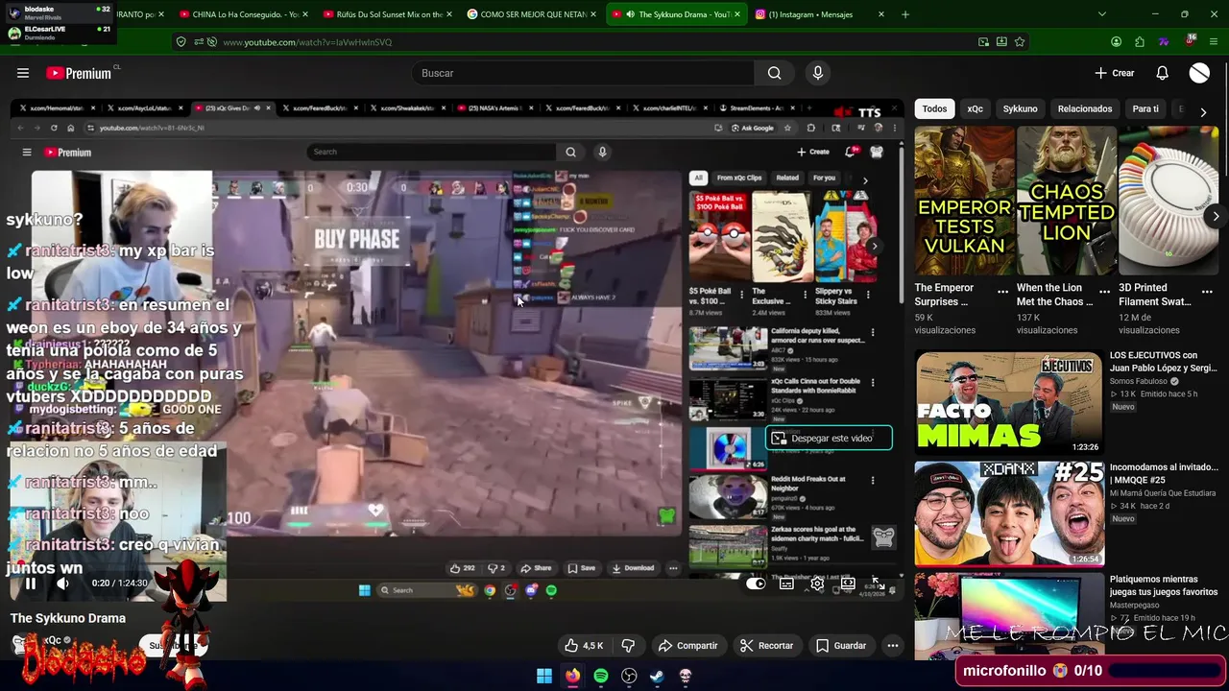Select the xQc filter chip

975,108
